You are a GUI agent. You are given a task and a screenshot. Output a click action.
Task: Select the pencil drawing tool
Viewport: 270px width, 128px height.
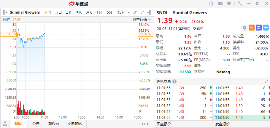135,12
